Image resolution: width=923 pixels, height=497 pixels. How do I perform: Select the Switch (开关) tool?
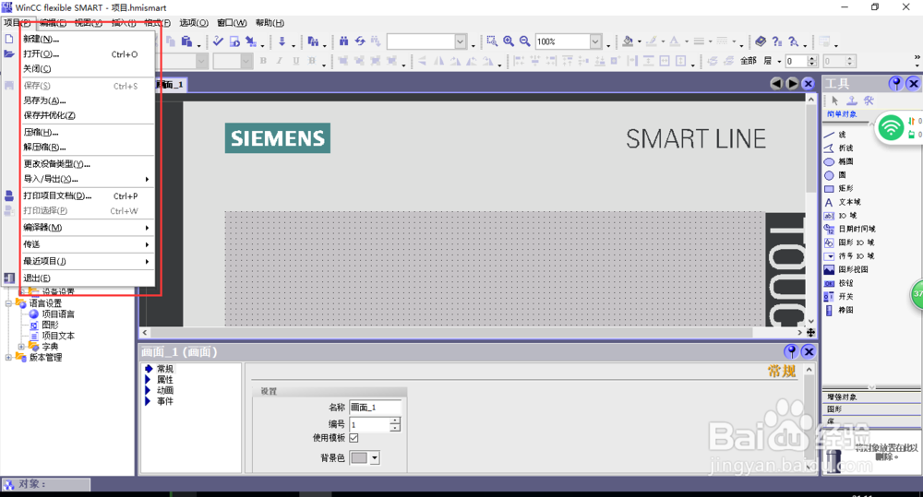[838, 297]
